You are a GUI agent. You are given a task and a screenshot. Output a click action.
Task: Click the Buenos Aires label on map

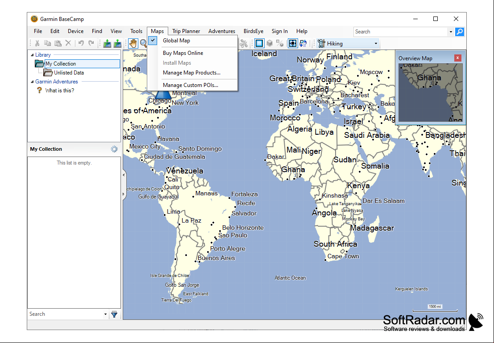216,258
